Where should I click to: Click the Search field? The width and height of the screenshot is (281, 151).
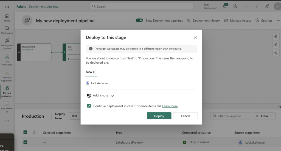tap(141, 7)
